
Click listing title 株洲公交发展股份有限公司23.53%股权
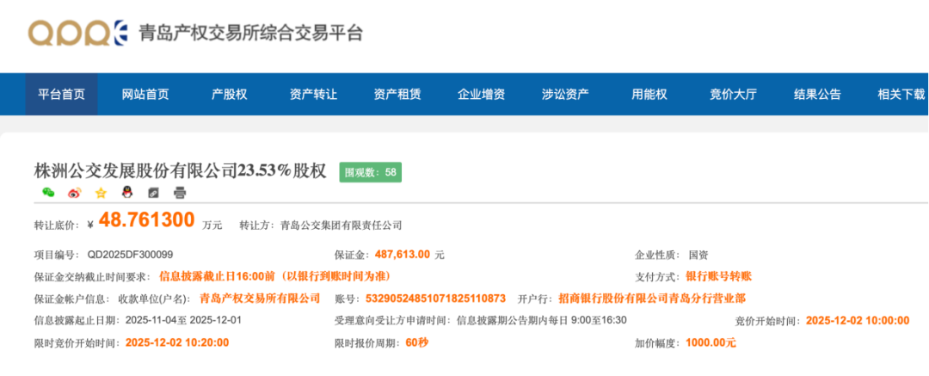click(181, 171)
